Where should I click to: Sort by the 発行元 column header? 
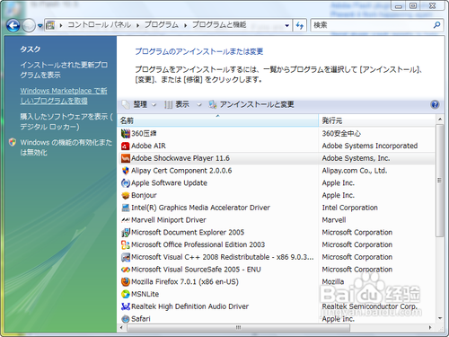377,120
